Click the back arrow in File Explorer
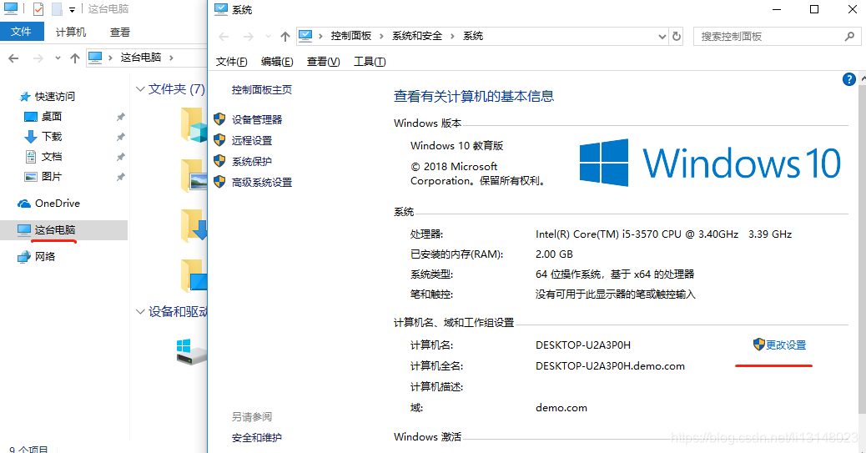The width and height of the screenshot is (866, 453). tap(14, 58)
